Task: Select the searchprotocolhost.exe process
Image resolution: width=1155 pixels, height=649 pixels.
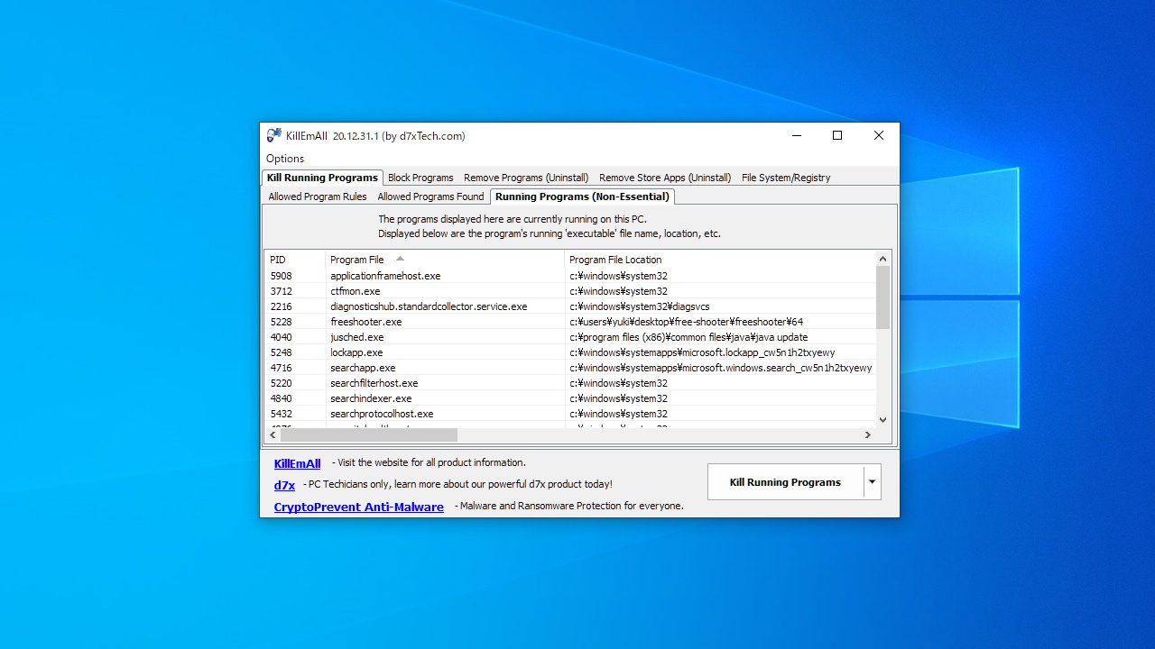Action: [x=569, y=414]
